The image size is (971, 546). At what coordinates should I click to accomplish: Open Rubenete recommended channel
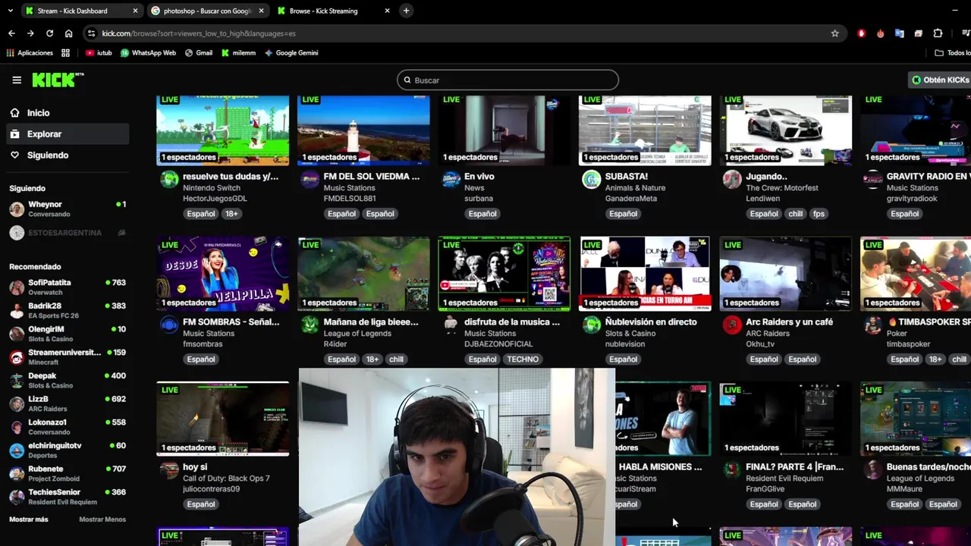tap(68, 473)
